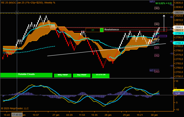Screen dimensions: 184x117
Task: Click the 10:37 time axis label
Action: click(x=36, y=115)
